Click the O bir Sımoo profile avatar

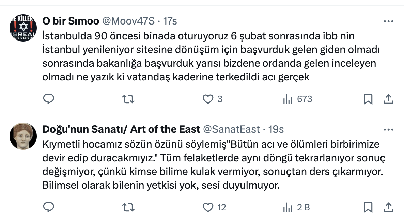tap(23, 28)
